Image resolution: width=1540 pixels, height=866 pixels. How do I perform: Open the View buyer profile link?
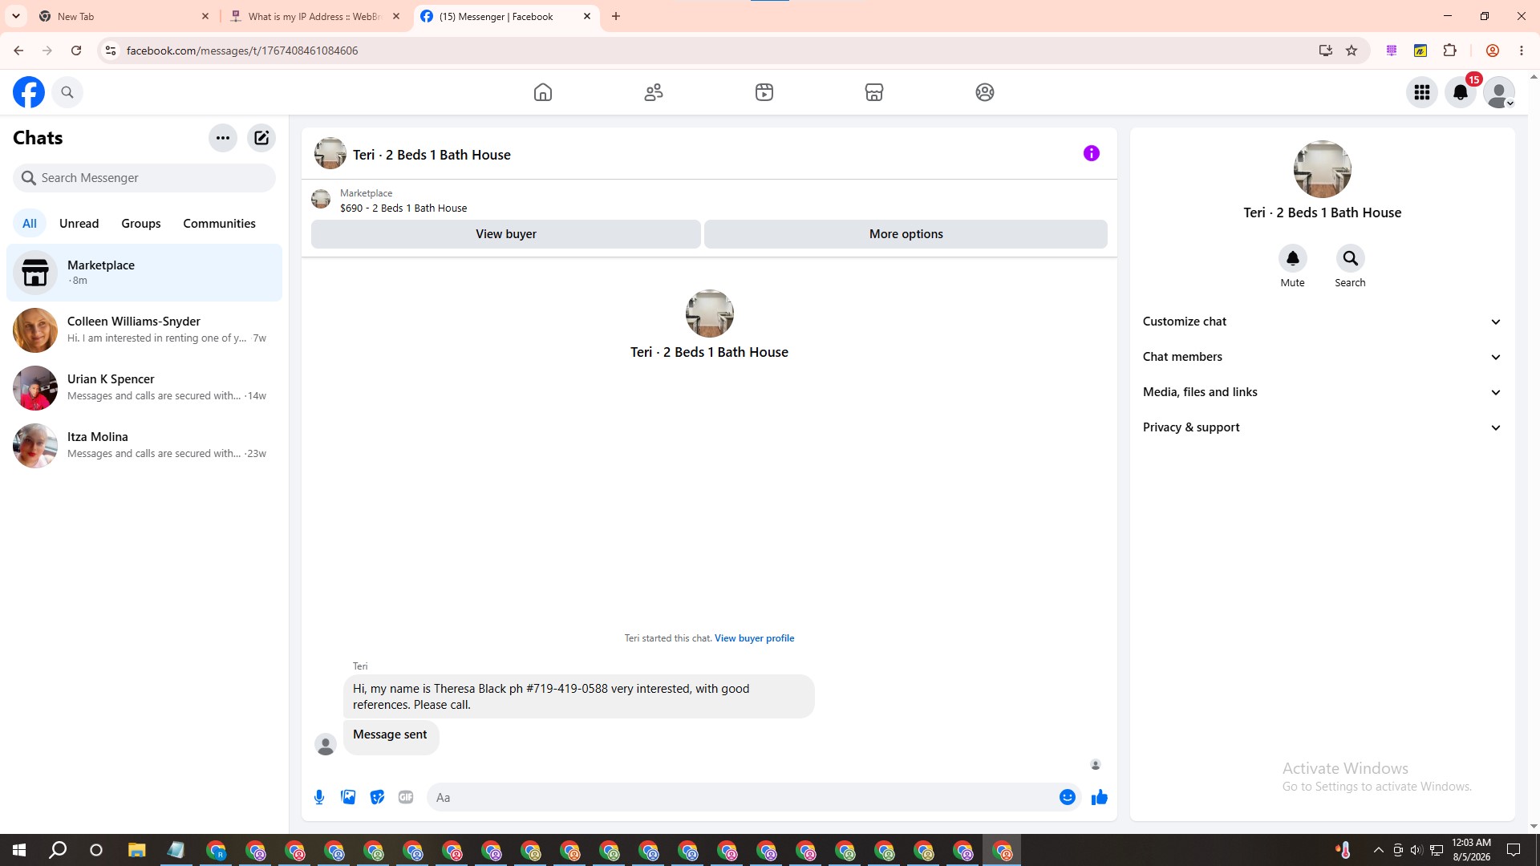coord(754,638)
